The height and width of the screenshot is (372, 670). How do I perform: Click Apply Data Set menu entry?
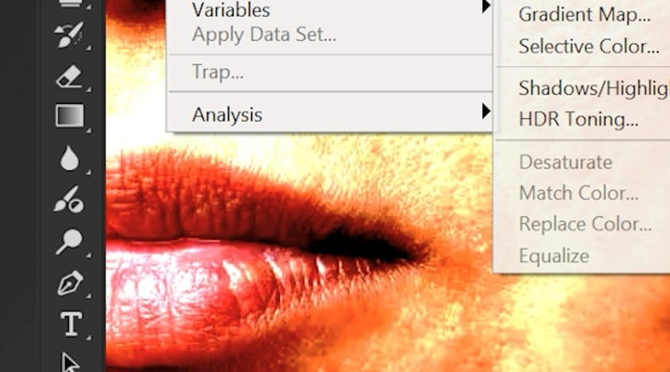point(264,34)
